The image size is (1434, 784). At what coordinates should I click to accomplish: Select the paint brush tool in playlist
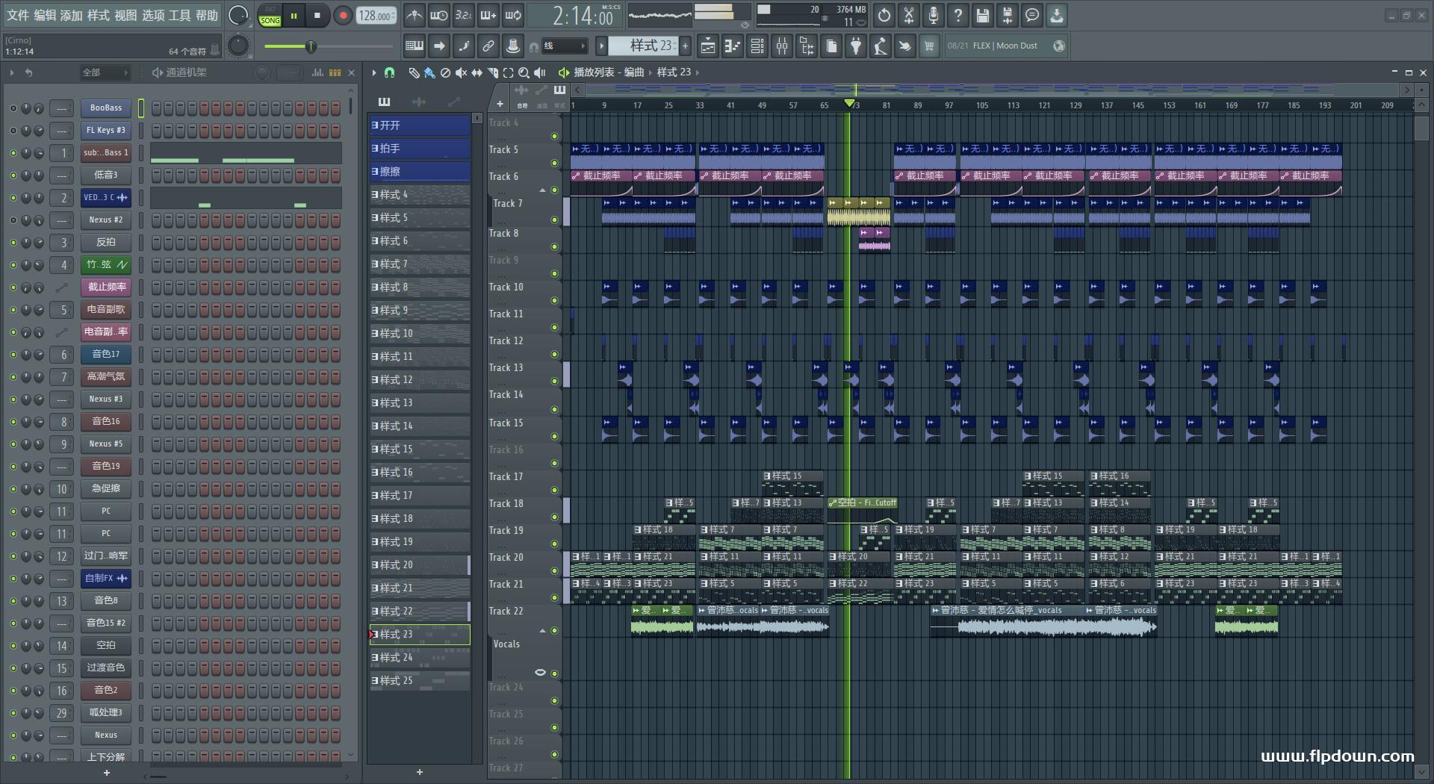[429, 72]
